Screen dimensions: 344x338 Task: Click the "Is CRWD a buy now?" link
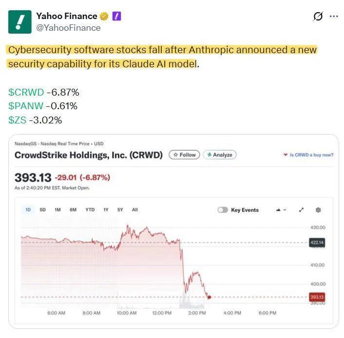(x=308, y=155)
